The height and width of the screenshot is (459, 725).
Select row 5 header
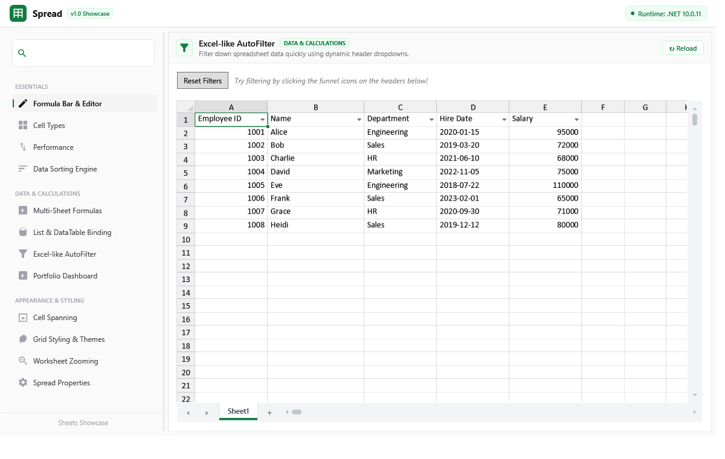(x=185, y=173)
